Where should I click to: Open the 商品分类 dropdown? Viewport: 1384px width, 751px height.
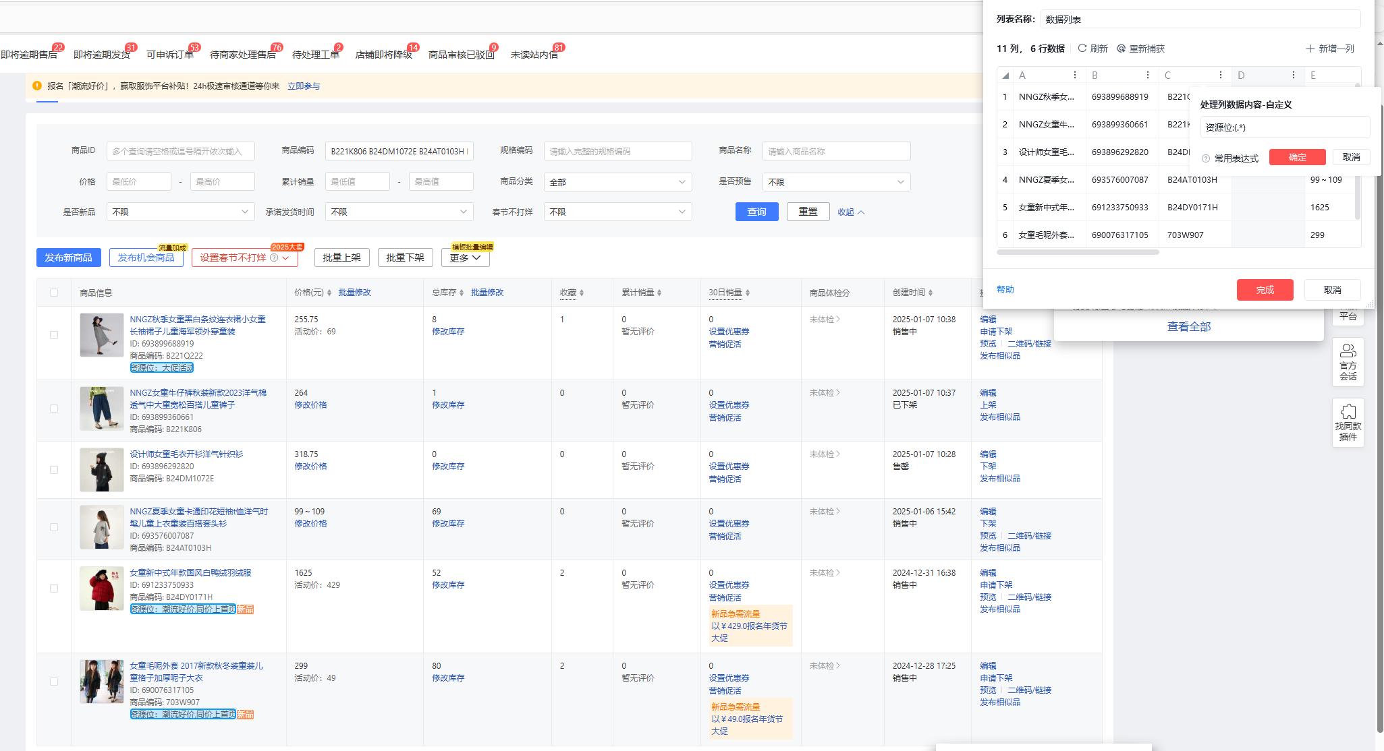[x=617, y=182]
